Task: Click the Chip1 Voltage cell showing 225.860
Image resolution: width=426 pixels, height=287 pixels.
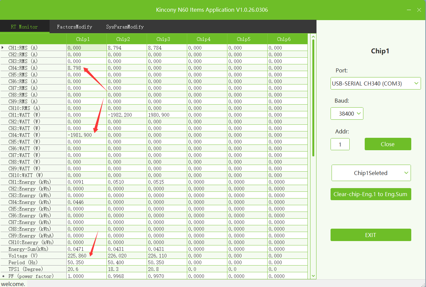Action: click(x=86, y=256)
